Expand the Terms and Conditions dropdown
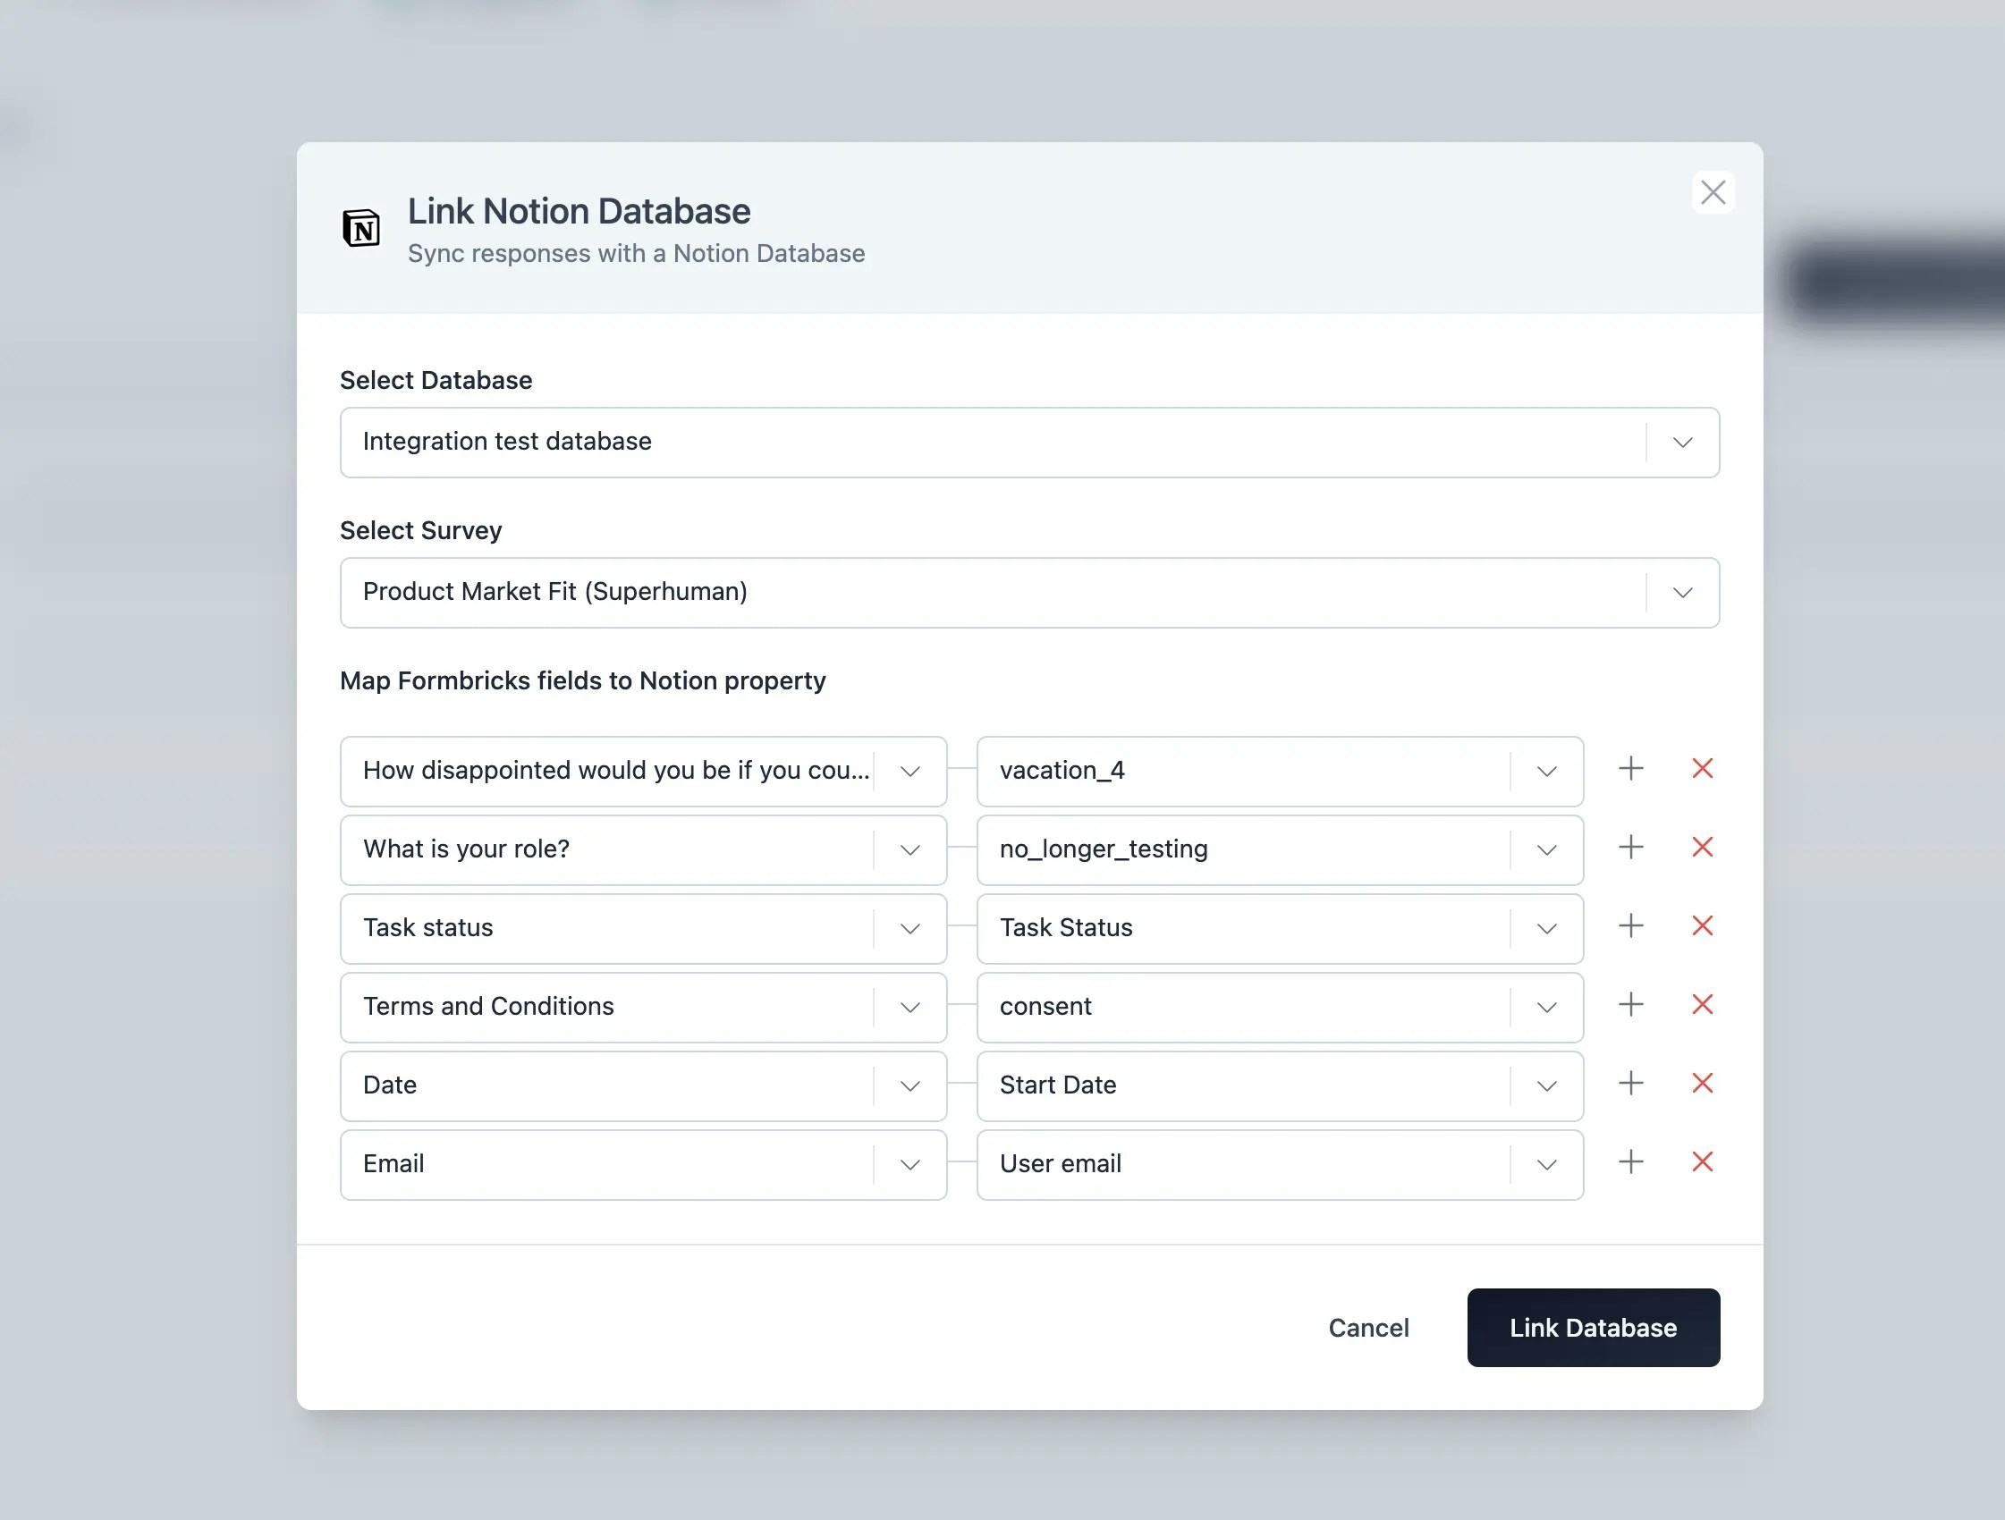 coord(910,1008)
